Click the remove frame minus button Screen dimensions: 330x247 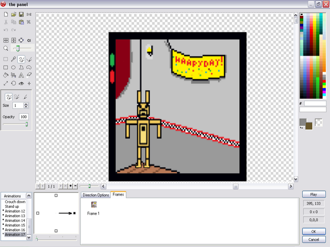click(x=75, y=186)
